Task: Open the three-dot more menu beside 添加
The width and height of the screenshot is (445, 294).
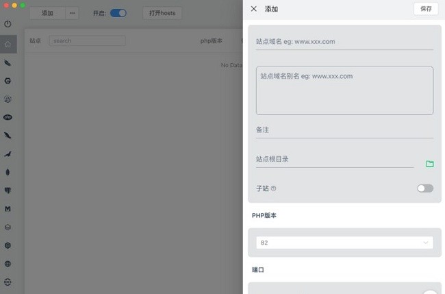Action: click(x=72, y=13)
